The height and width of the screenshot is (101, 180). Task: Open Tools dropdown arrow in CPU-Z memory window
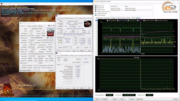click(x=77, y=88)
